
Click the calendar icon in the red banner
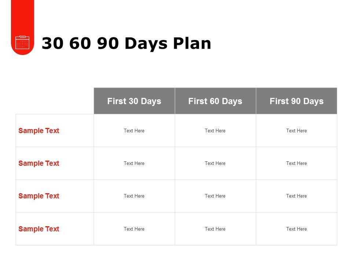click(x=22, y=42)
